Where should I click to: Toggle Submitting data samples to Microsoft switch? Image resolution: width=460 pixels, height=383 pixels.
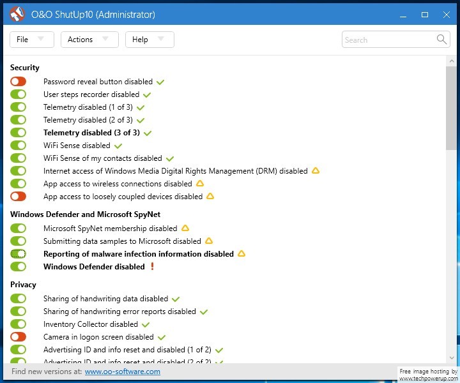pyautogui.click(x=18, y=241)
